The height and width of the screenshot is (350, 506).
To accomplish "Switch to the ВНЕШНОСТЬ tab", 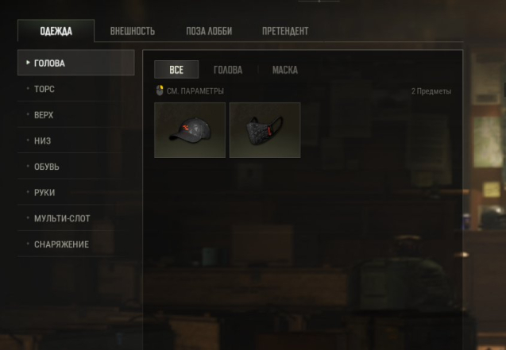I will coord(133,31).
